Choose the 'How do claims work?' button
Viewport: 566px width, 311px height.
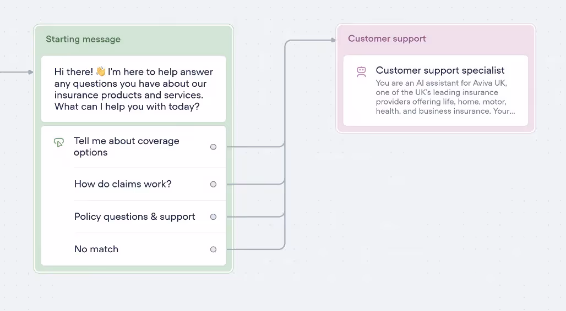[x=134, y=184]
